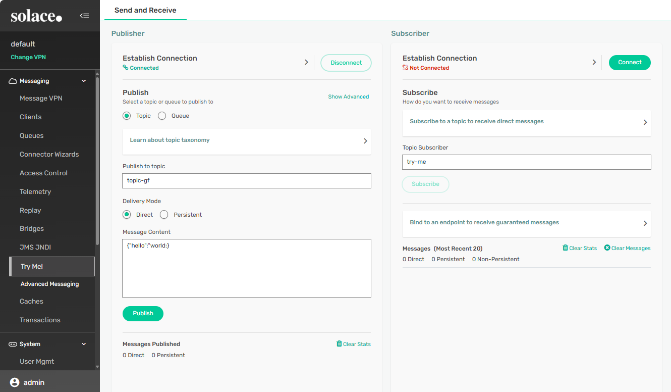Click the System icon in the sidebar
This screenshot has width=671, height=392.
point(13,344)
